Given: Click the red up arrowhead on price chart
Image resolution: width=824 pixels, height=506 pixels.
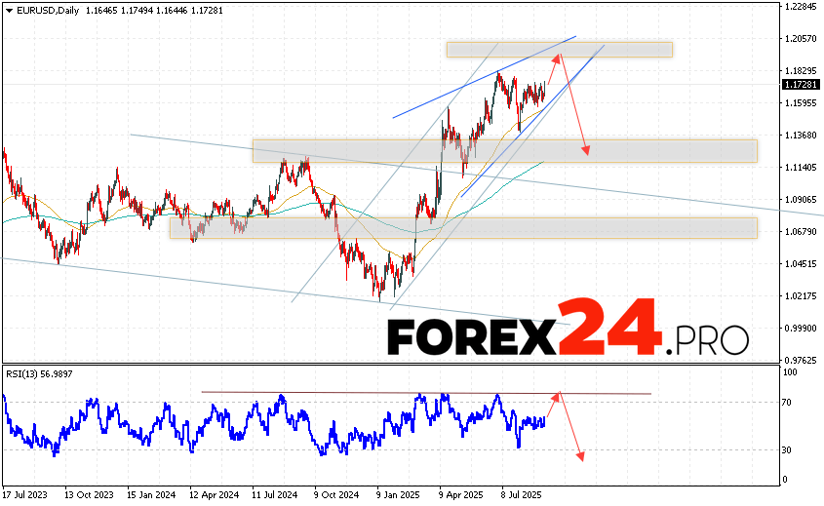Looking at the screenshot, I should (558, 58).
